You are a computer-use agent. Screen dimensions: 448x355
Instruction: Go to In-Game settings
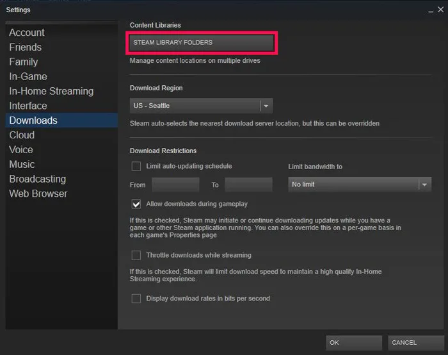click(61, 76)
